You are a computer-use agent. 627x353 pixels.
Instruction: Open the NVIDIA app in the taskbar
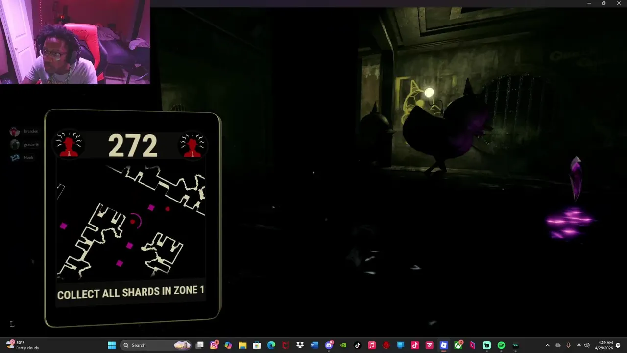pyautogui.click(x=343, y=345)
